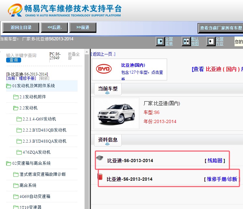The width and height of the screenshot is (243, 209).
Task: Click the tree panel scrollbar up arrow
Action: 87,52
